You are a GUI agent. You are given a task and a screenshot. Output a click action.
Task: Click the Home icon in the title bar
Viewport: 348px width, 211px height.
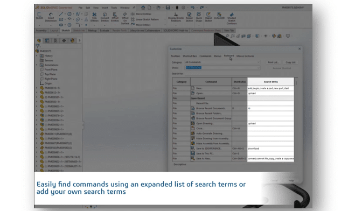[143, 8]
